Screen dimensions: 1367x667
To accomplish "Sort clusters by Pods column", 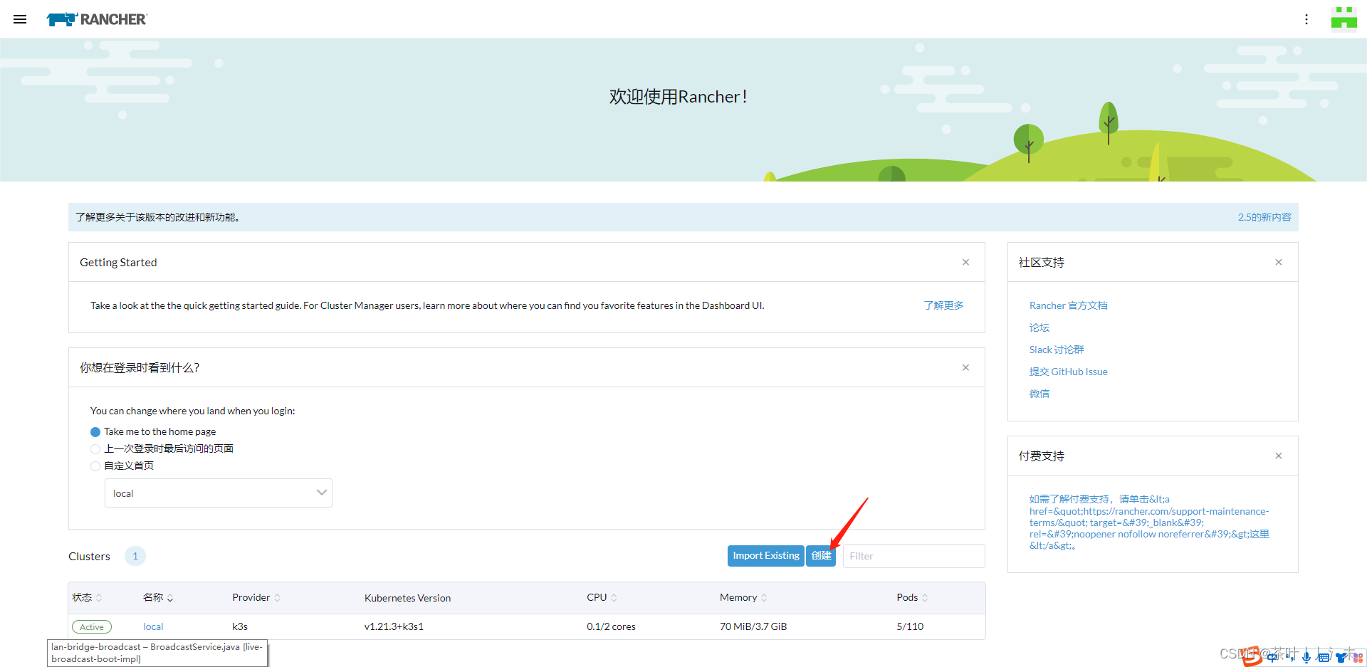I will click(x=912, y=598).
